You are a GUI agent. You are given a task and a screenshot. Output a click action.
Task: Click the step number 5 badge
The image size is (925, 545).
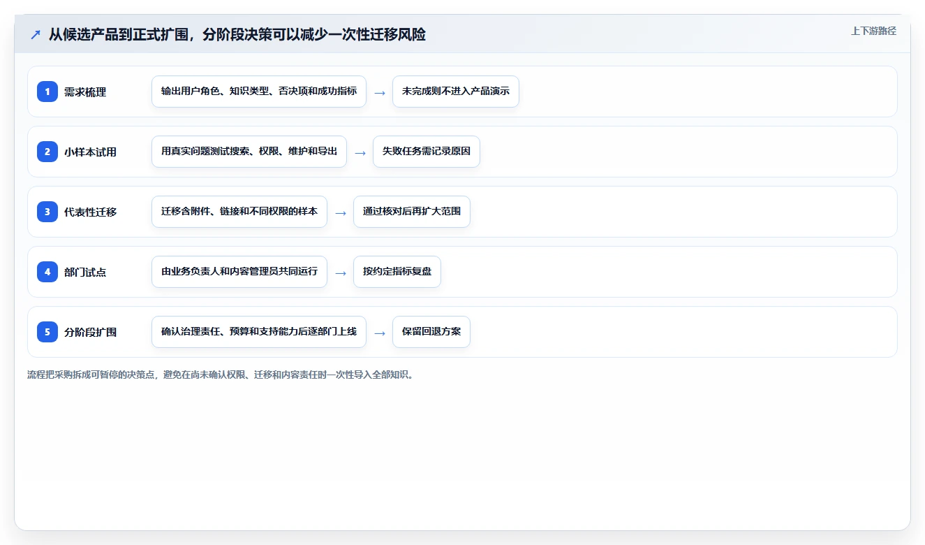tap(47, 332)
